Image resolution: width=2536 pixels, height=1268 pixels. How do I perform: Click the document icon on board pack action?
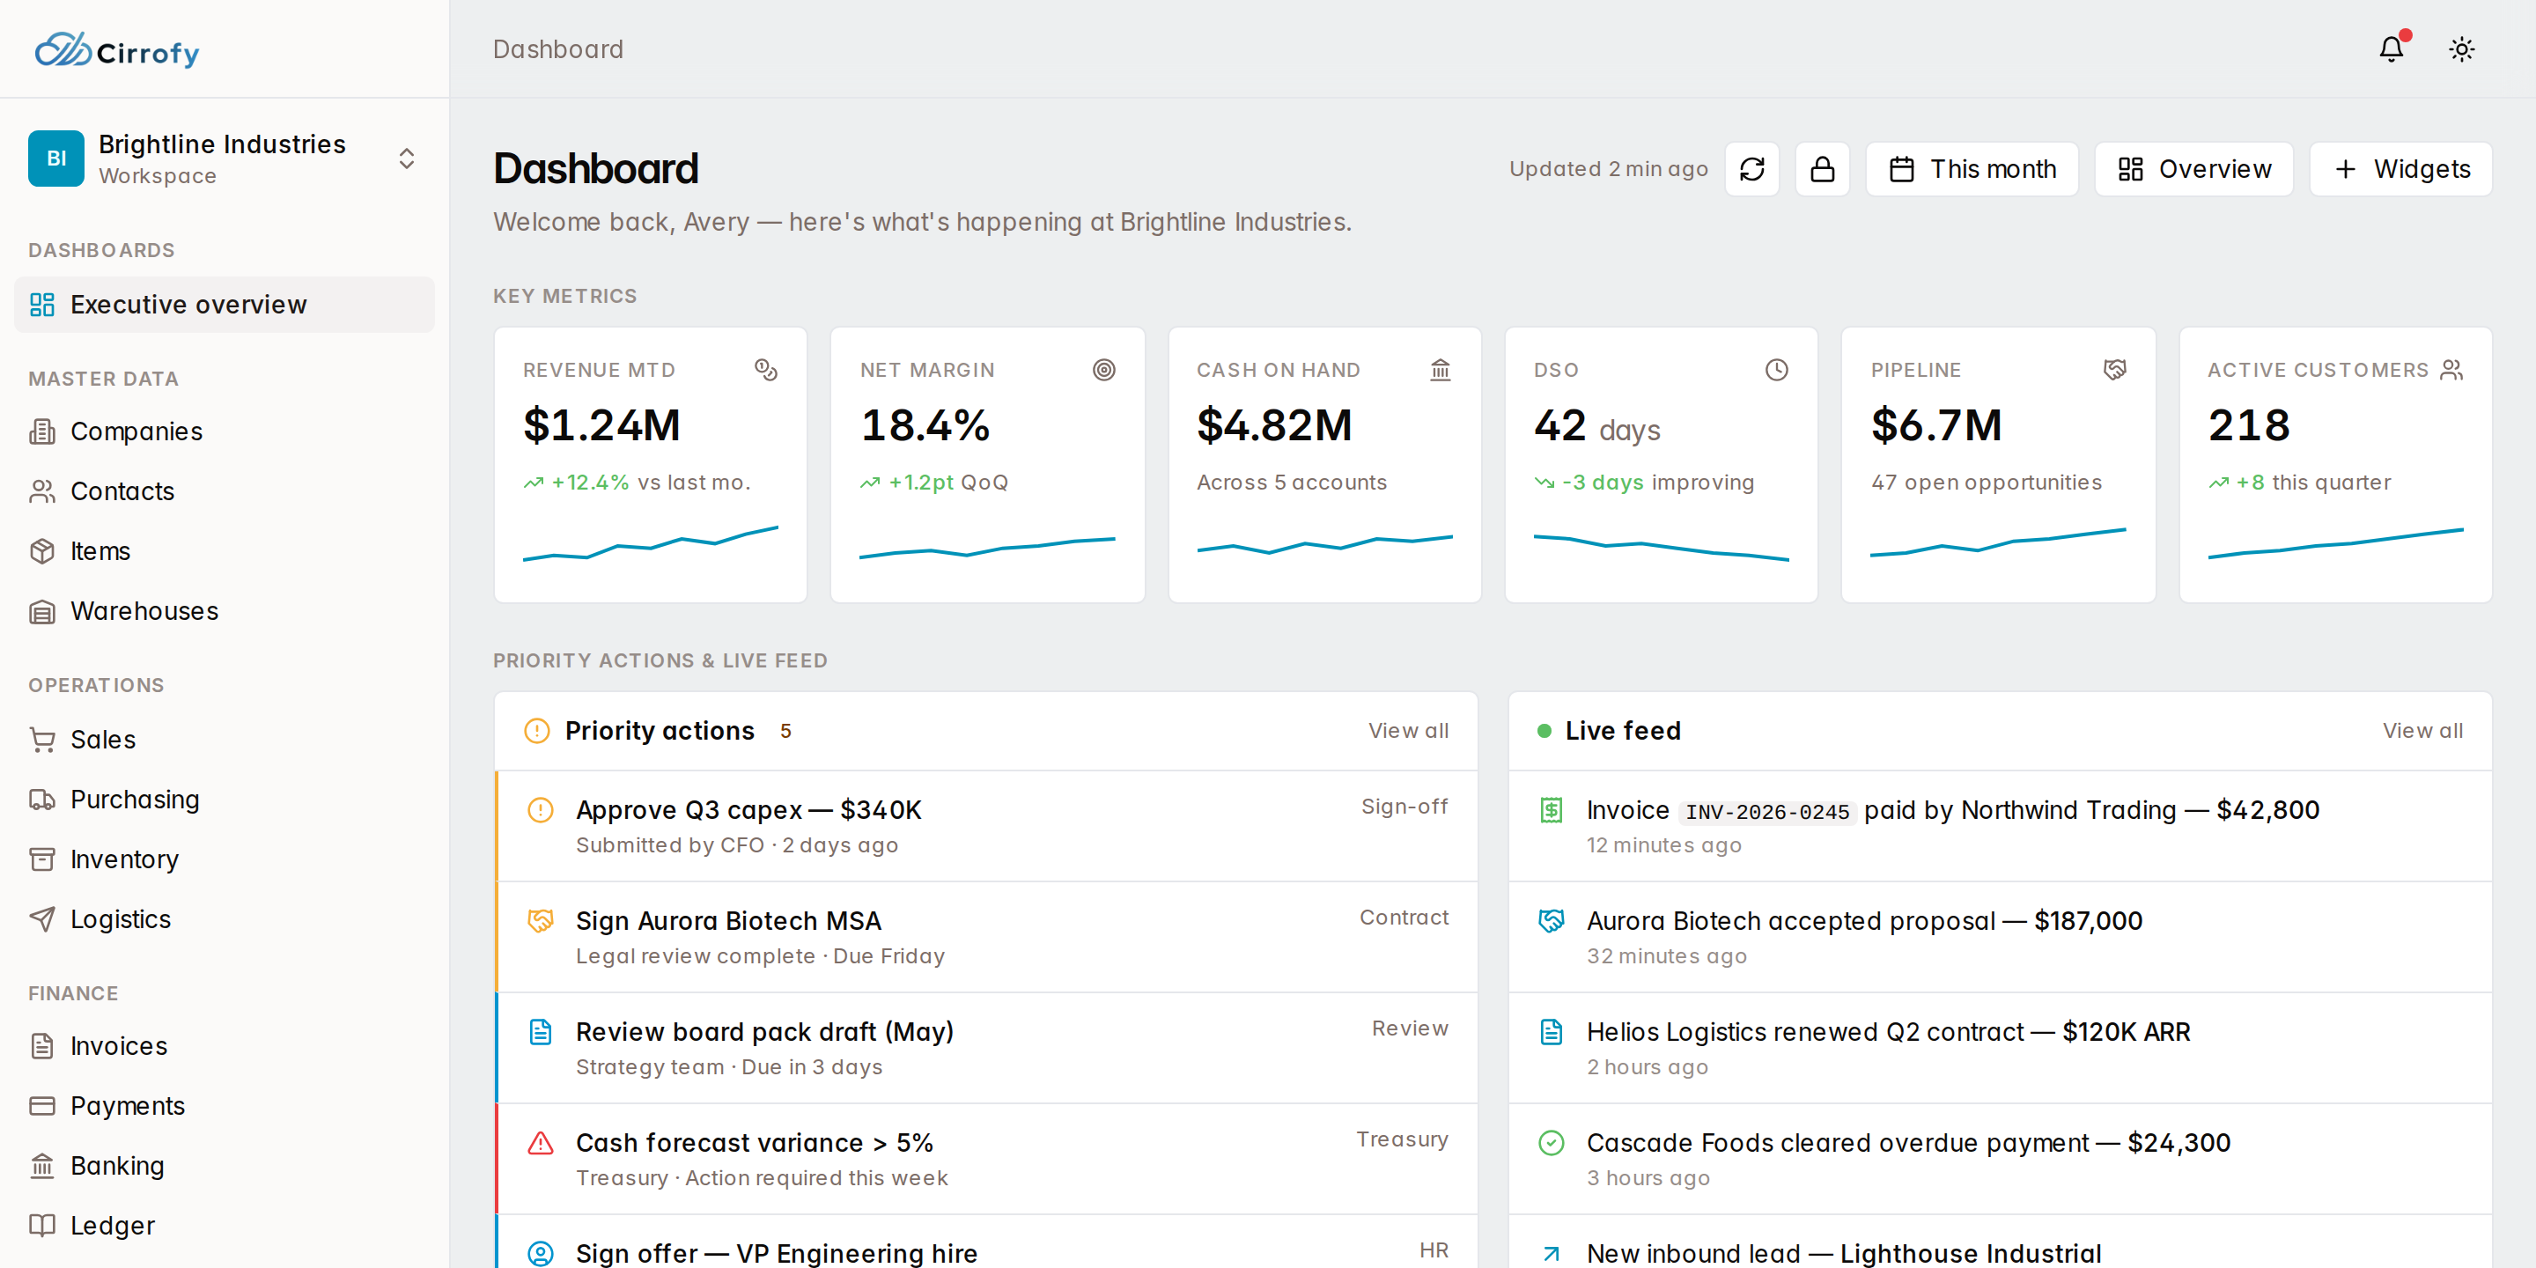pyautogui.click(x=541, y=1032)
